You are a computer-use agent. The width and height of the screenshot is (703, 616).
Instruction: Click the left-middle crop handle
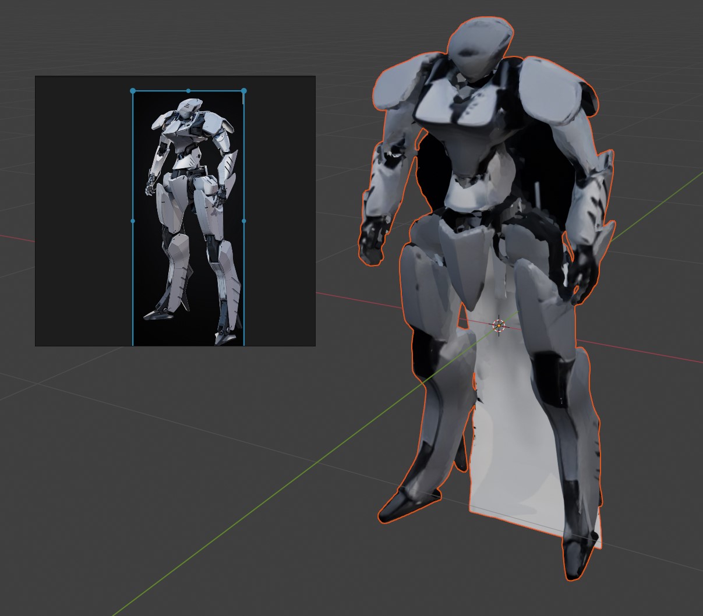coord(133,221)
